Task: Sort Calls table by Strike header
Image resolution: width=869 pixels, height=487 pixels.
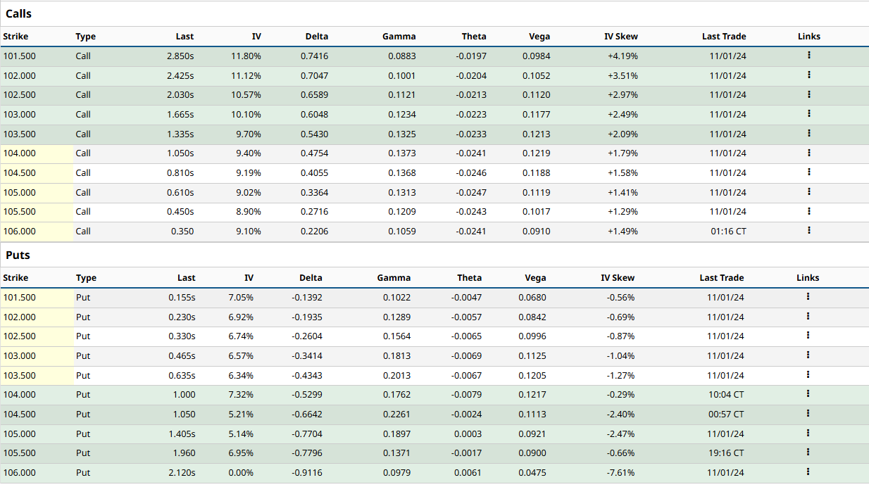Action: [x=15, y=37]
